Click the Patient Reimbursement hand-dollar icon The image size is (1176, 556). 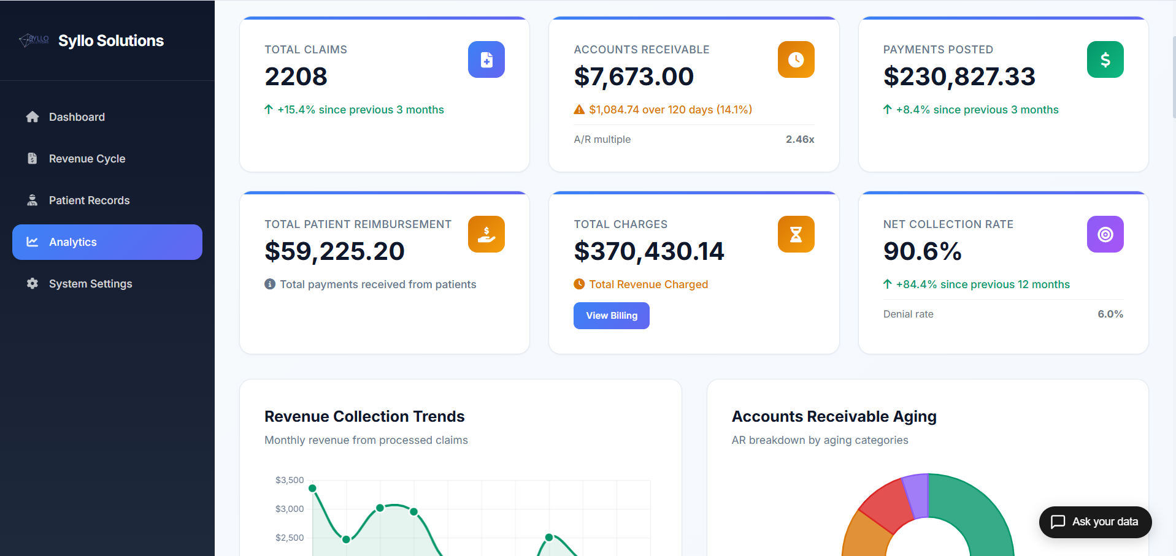click(486, 234)
